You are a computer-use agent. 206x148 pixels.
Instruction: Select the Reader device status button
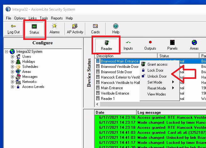(106, 45)
